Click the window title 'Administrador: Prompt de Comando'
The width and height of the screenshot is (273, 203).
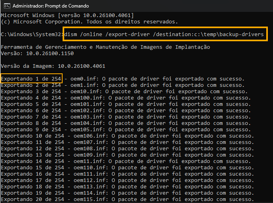[51, 6]
